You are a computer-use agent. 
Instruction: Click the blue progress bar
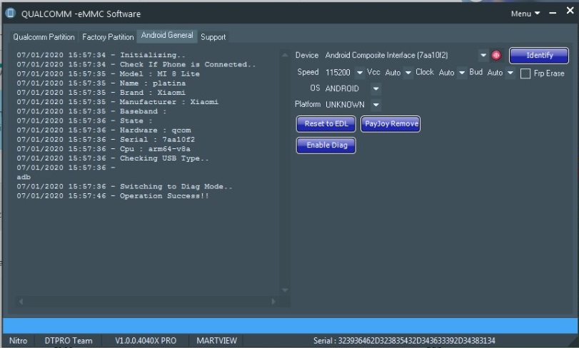click(x=291, y=326)
